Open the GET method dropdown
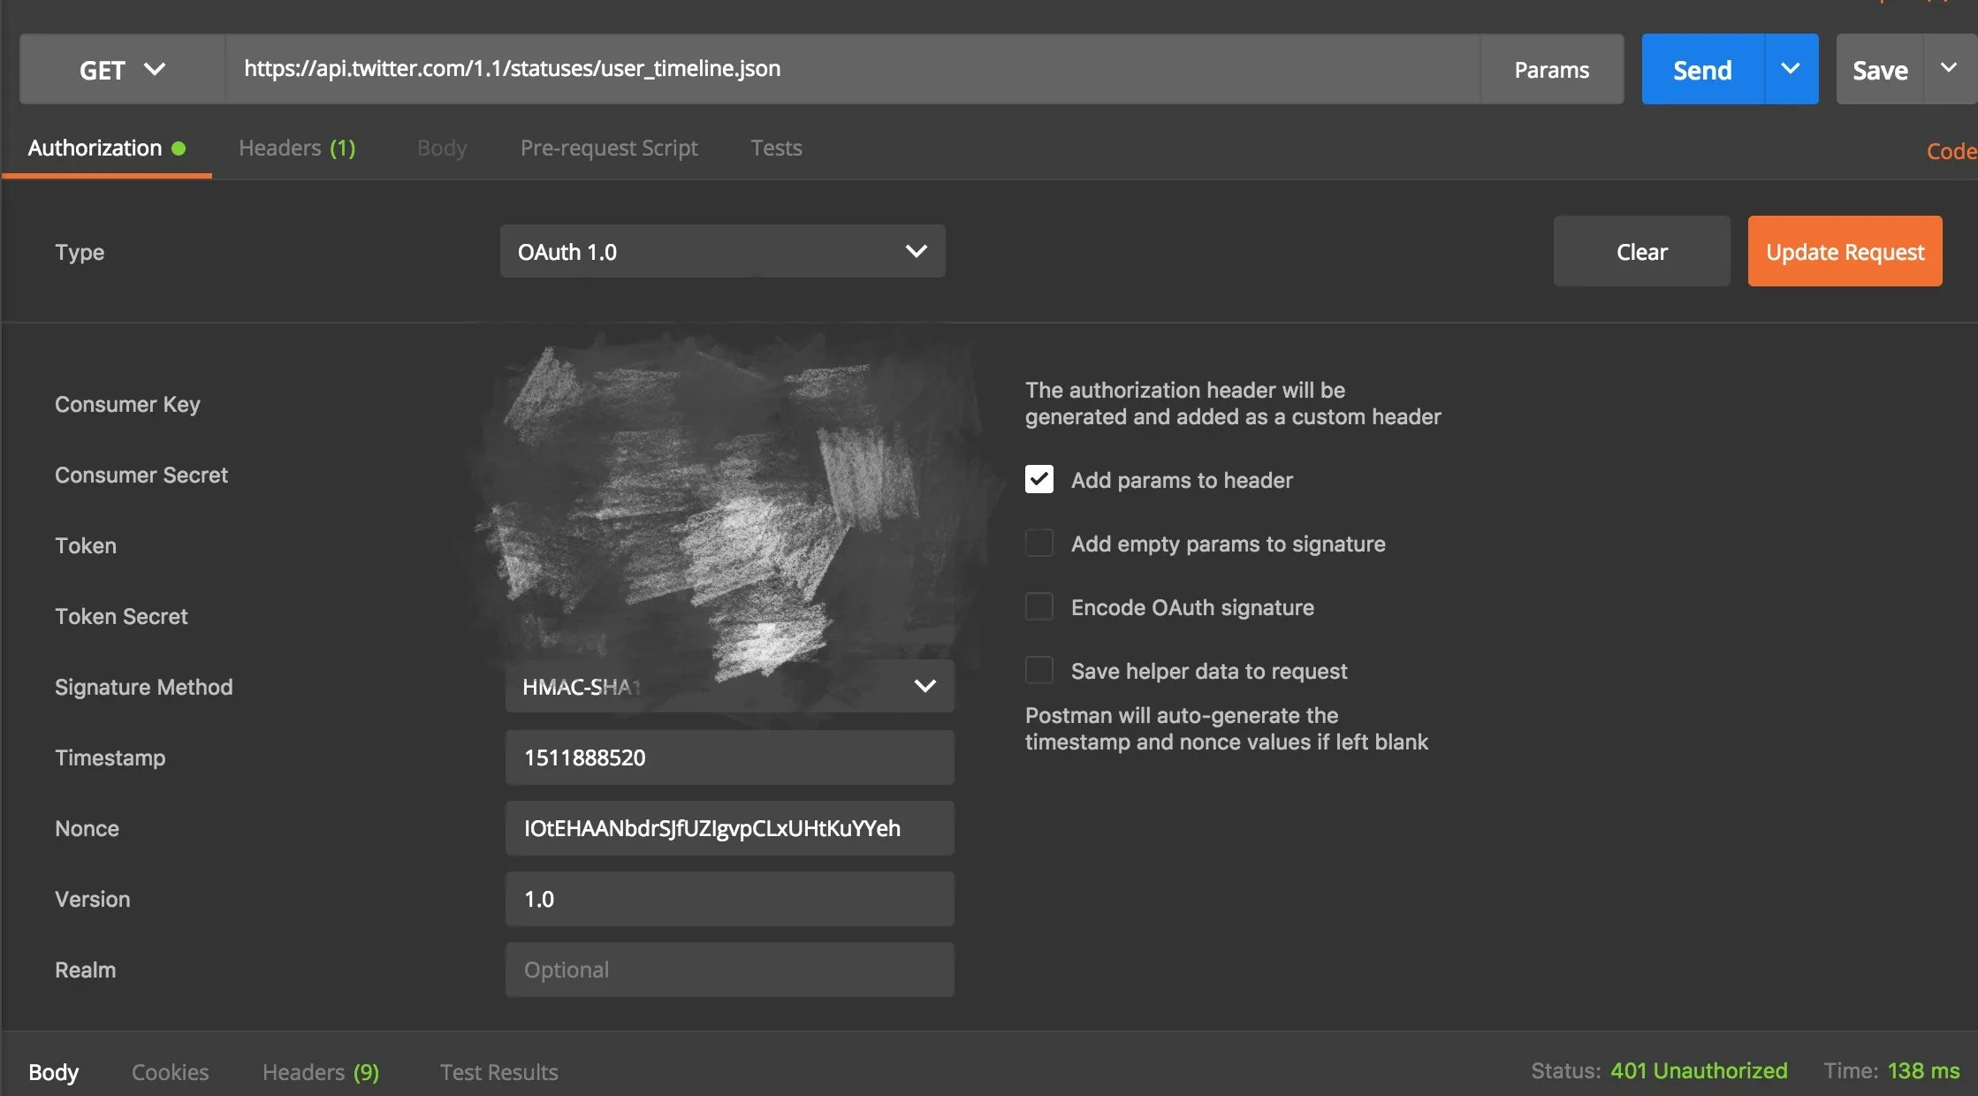 [x=122, y=70]
